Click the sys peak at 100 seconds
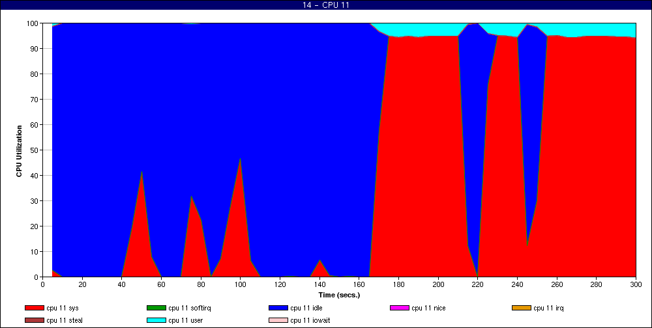652x328 pixels. pos(241,159)
